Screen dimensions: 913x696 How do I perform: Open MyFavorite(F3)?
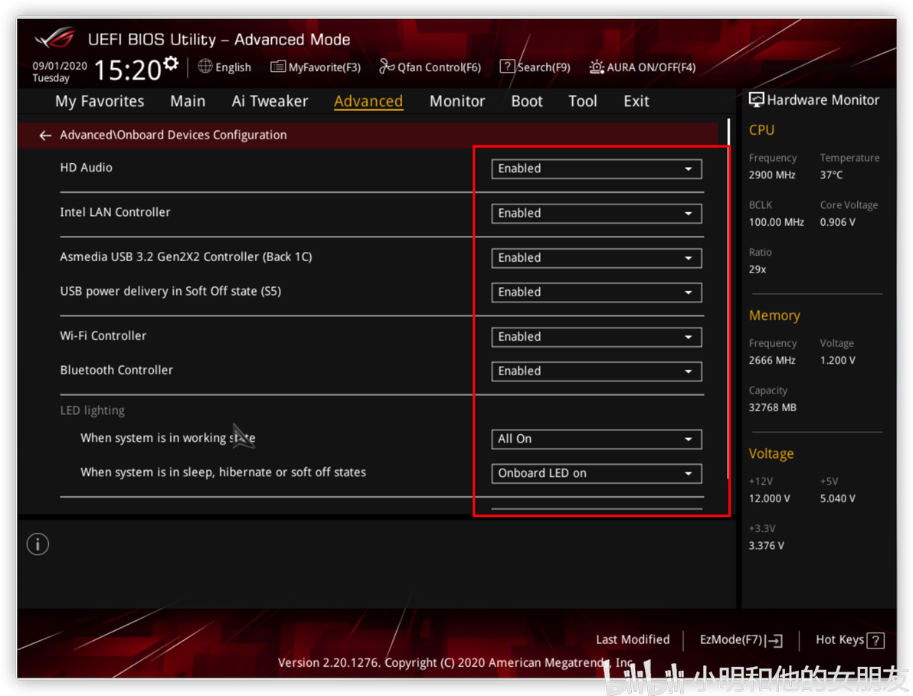point(316,67)
